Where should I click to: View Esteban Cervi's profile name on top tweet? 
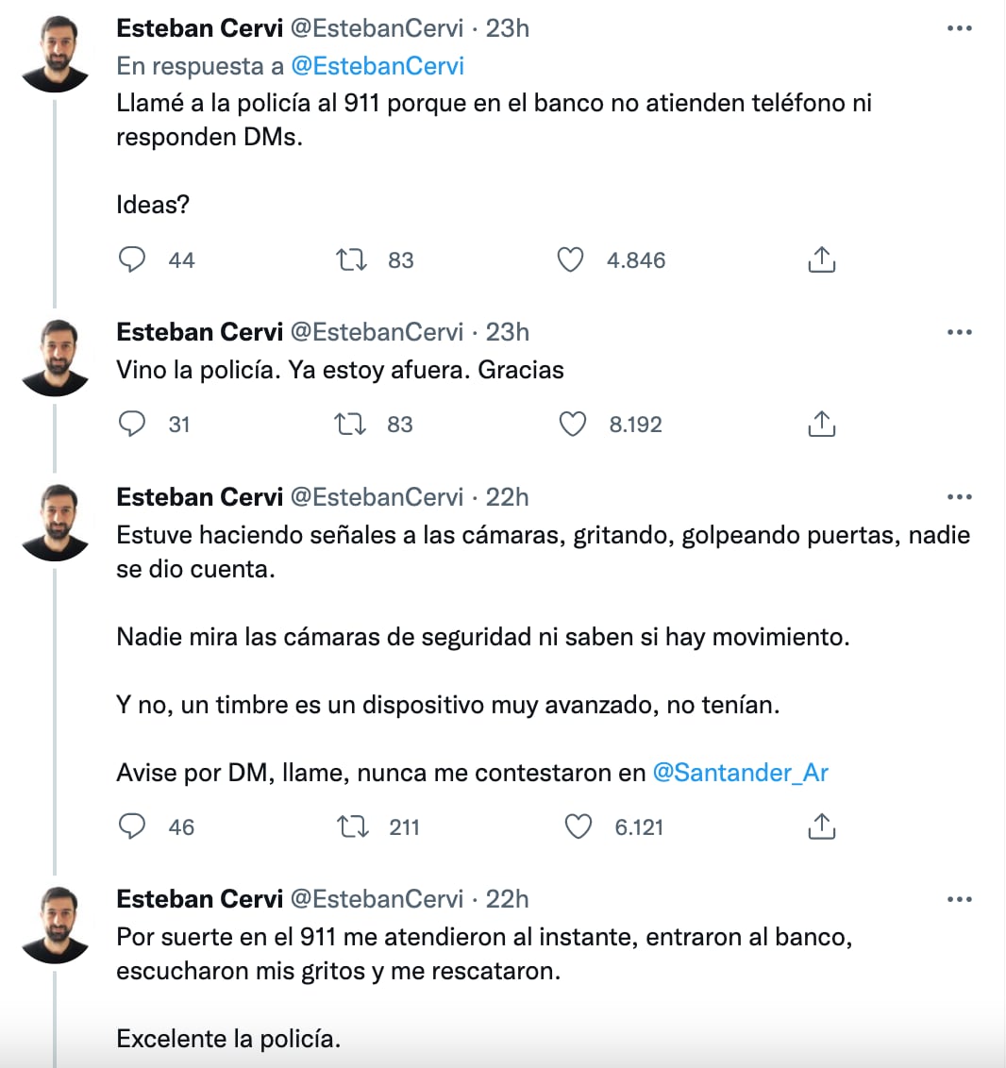[198, 28]
